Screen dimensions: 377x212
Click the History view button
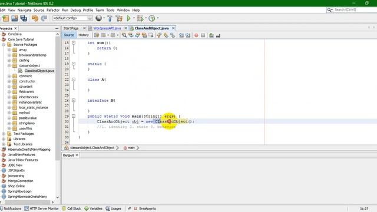(x=84, y=35)
